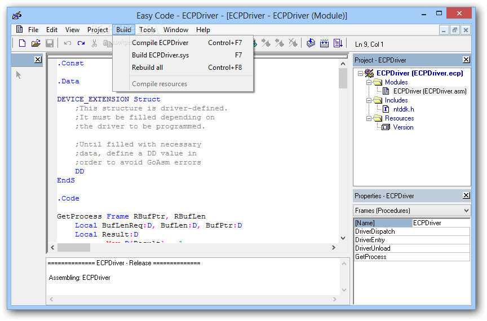Click the New file toolbar icon
Screen dimensions: 487x321
click(22, 43)
